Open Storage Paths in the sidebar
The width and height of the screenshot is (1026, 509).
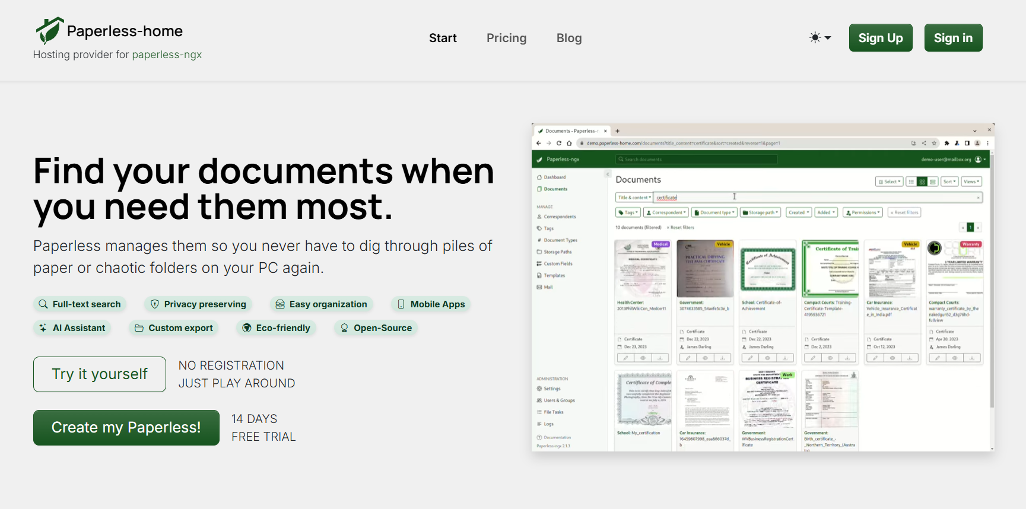click(x=554, y=252)
